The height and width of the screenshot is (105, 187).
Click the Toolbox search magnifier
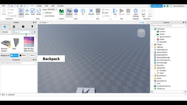click(31, 32)
